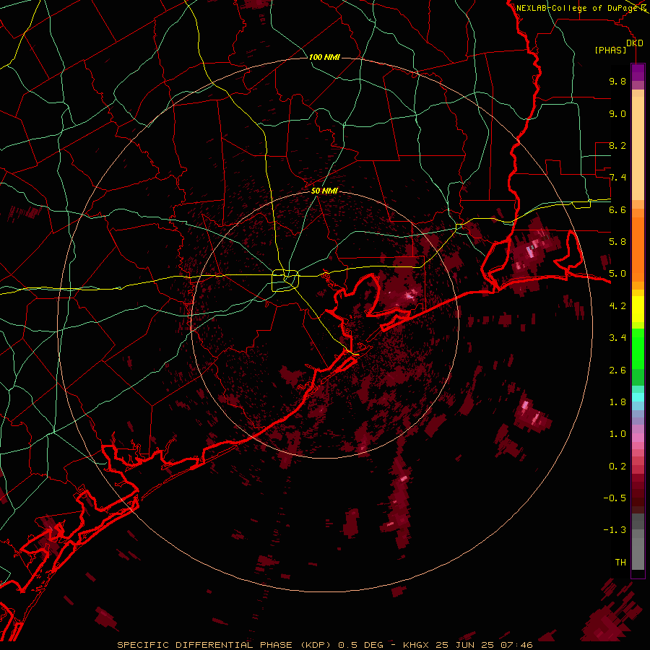Pick the purple swatch at the scale top
The height and width of the screenshot is (650, 650).
point(638,72)
